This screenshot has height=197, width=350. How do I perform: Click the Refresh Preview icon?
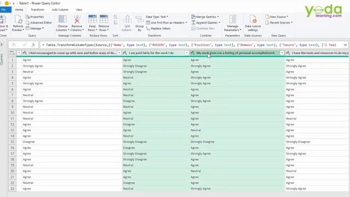point(18,20)
